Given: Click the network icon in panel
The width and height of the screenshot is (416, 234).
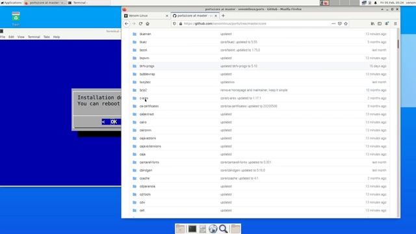Looking at the screenshot, I should [364, 3].
